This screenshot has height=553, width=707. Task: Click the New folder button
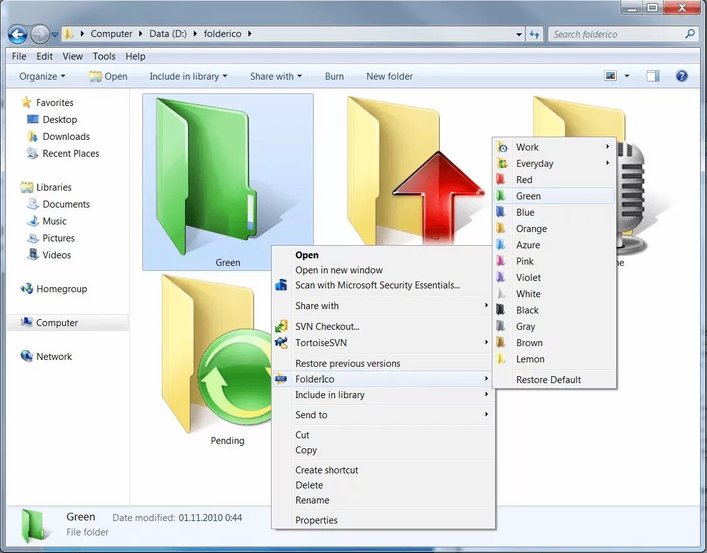coord(389,76)
